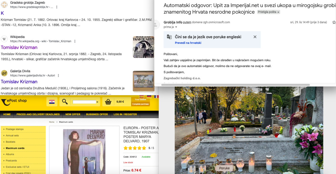
Task: Collapse the Maximum cards category
Action: 15,148
